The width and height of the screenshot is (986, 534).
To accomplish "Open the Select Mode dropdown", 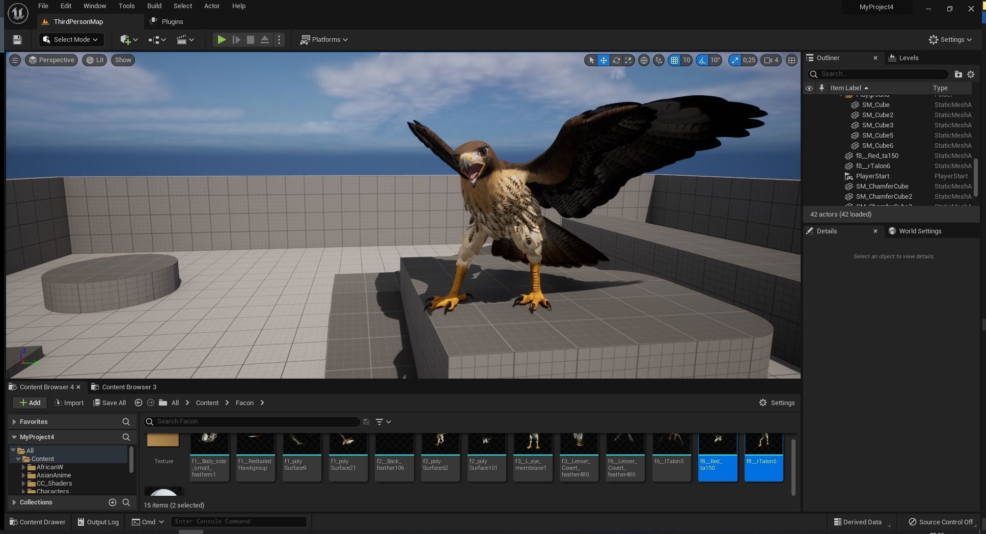I will click(71, 40).
